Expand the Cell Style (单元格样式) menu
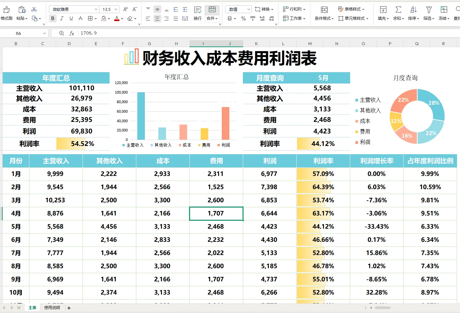The width and height of the screenshot is (460, 313). pos(353,18)
